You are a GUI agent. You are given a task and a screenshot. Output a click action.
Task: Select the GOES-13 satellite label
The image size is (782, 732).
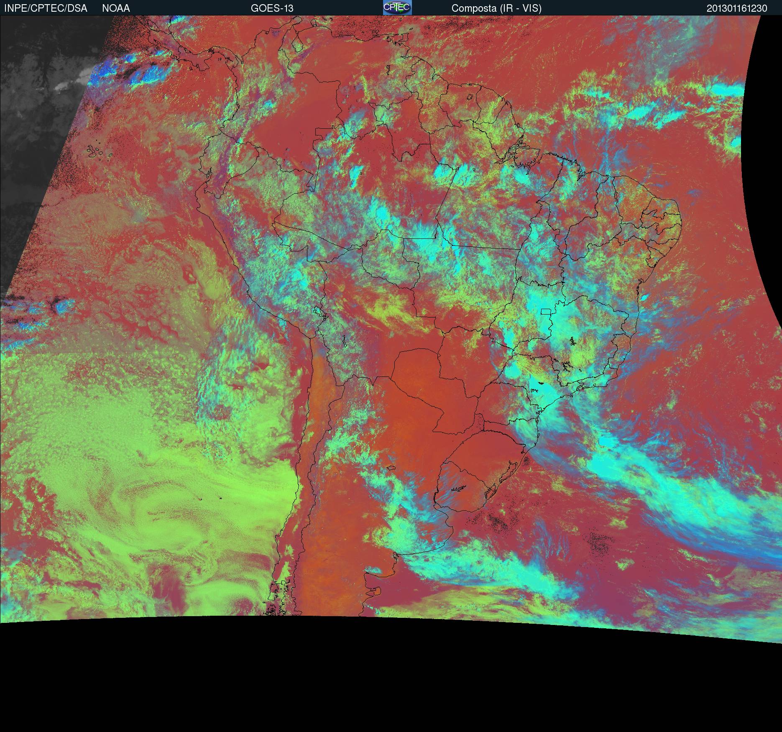click(x=272, y=8)
